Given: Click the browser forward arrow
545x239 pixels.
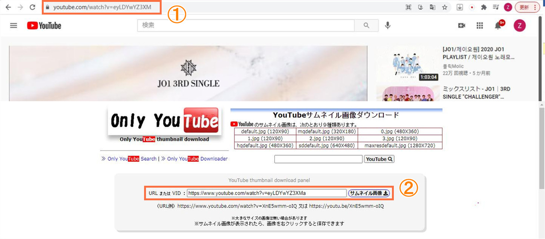Looking at the screenshot, I should click(x=20, y=7).
